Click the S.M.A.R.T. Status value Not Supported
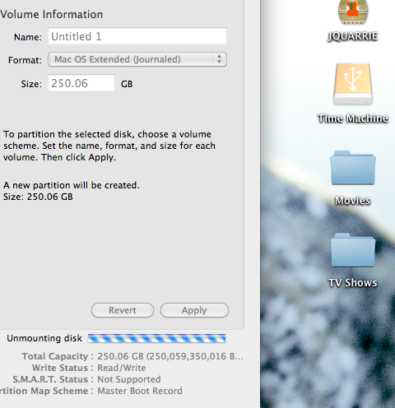This screenshot has width=395, height=408. (129, 379)
